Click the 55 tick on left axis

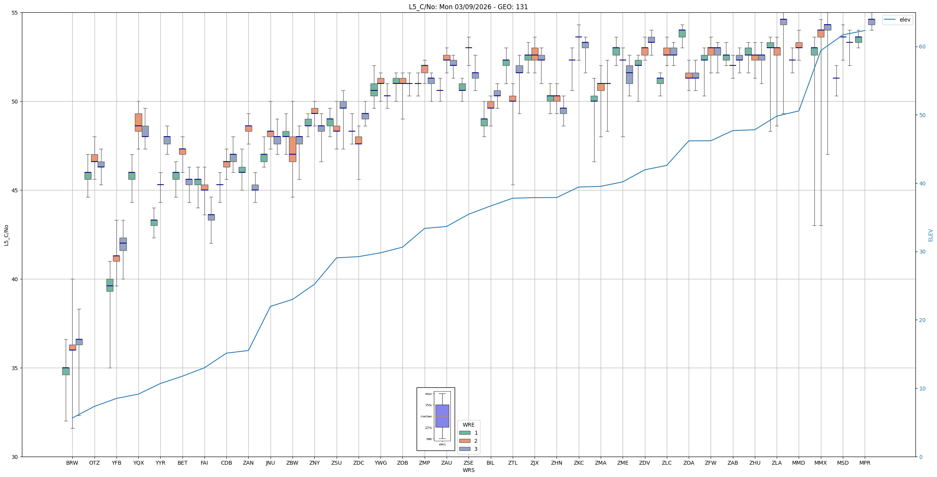(x=15, y=13)
